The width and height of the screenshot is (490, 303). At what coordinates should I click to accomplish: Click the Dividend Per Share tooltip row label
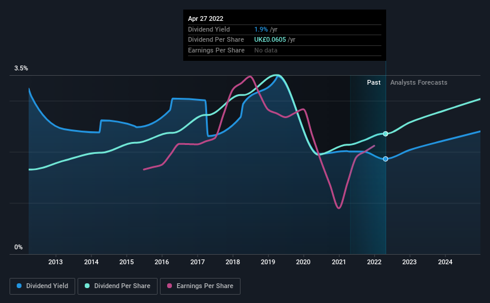[x=216, y=40]
